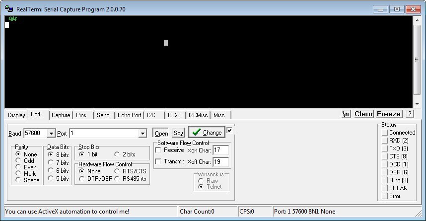Switch to the I2CMisc tab
The height and width of the screenshot is (221, 426).
[198, 115]
